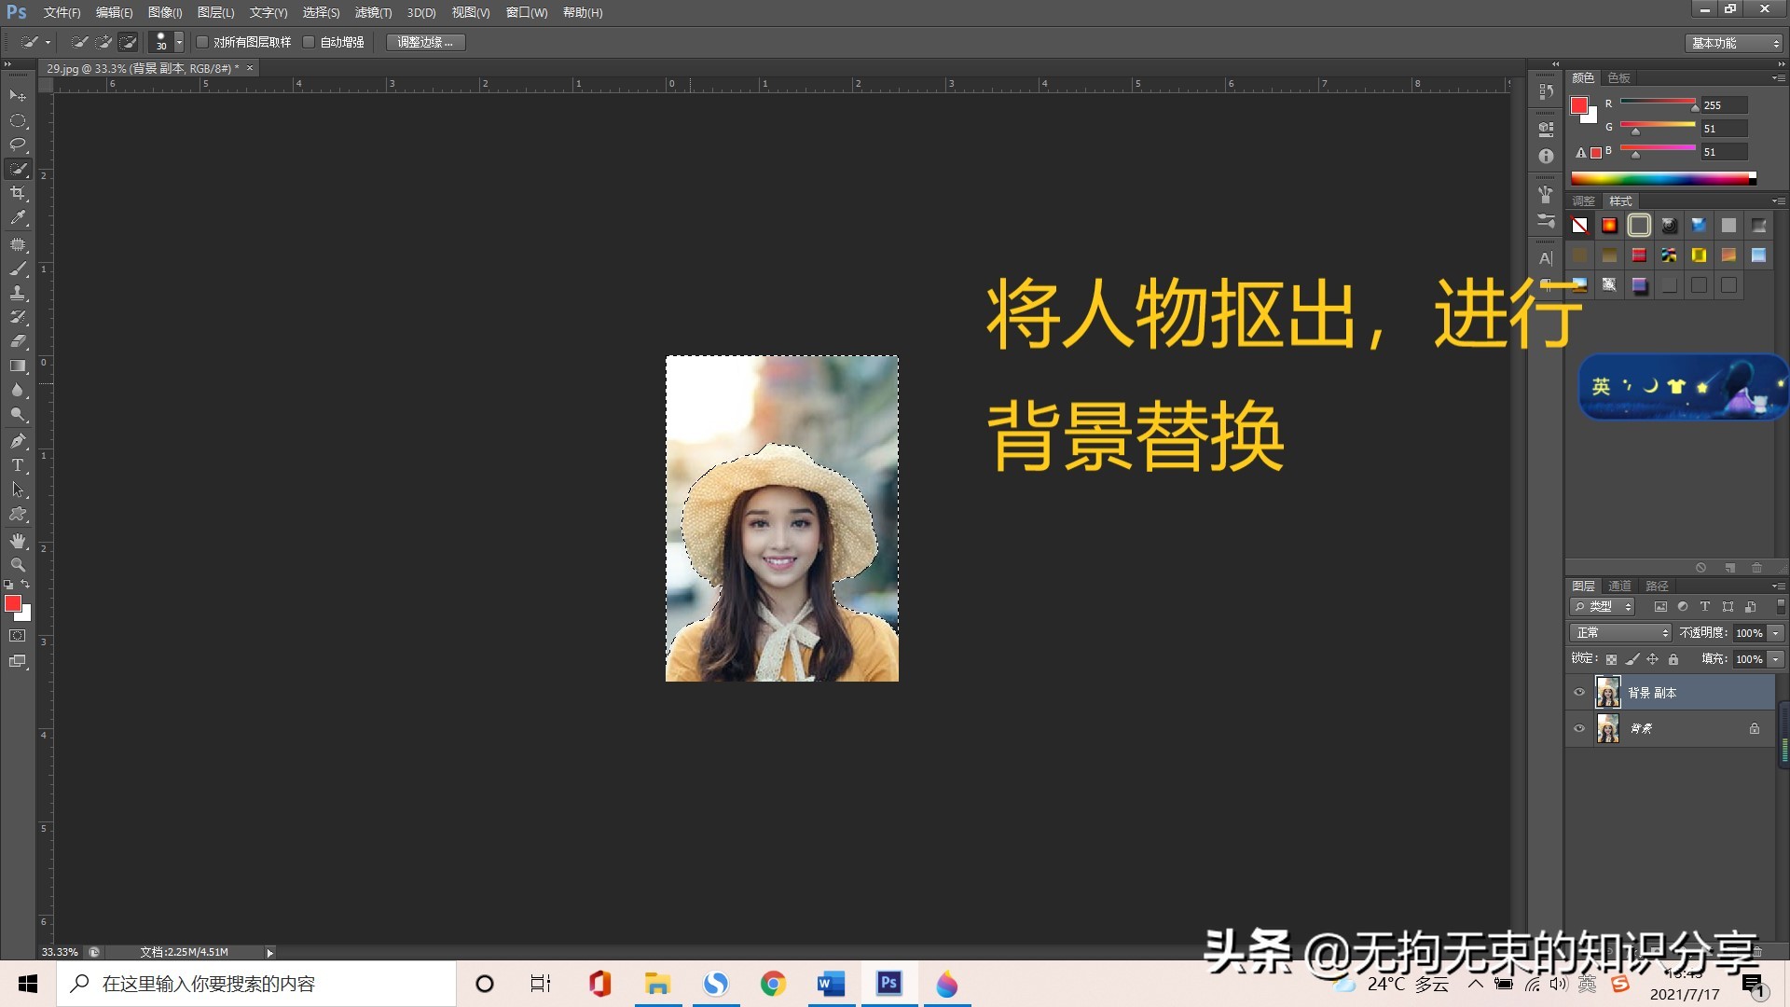Screen dimensions: 1790x1007
Task: Hide the 背景 副本 layer
Action: click(1579, 692)
